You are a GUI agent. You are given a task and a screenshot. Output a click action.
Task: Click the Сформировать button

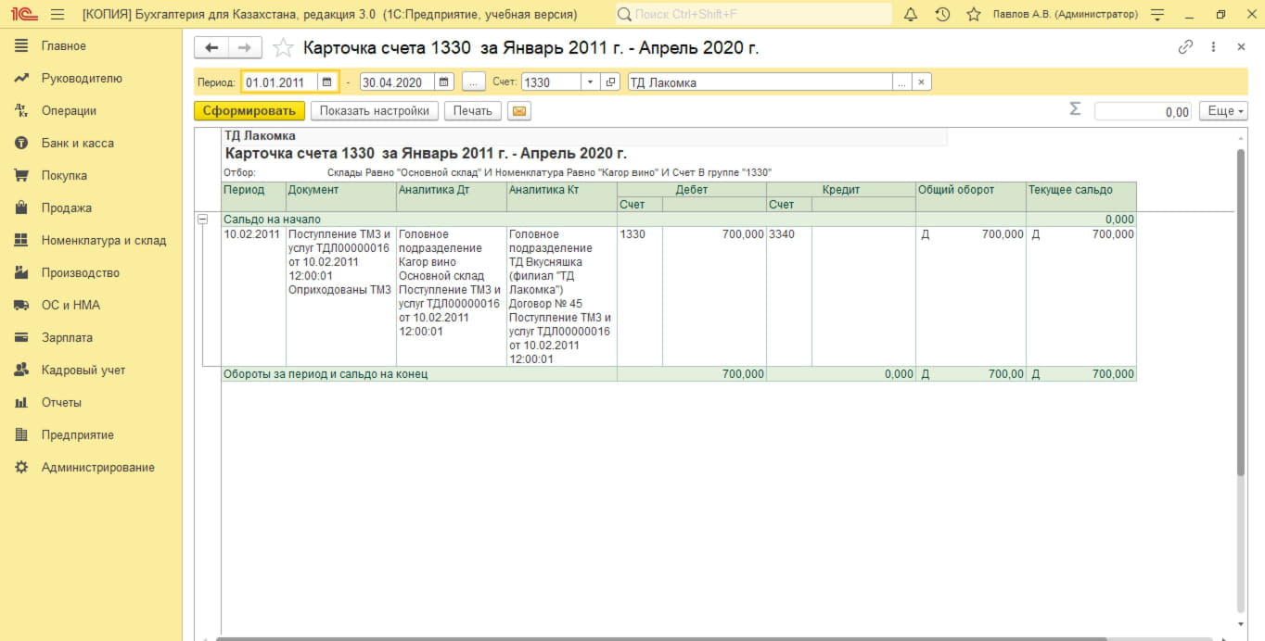[x=249, y=111]
